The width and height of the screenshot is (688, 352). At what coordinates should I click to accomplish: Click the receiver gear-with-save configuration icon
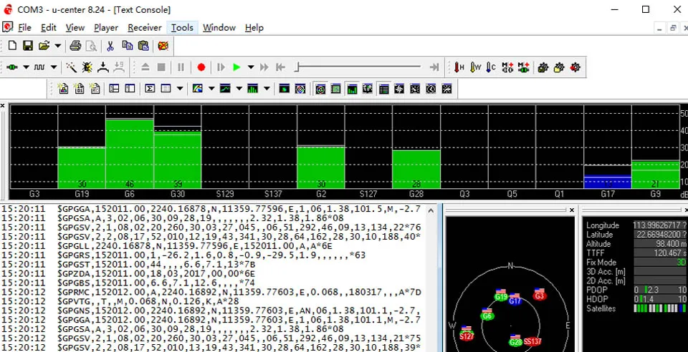(x=543, y=67)
